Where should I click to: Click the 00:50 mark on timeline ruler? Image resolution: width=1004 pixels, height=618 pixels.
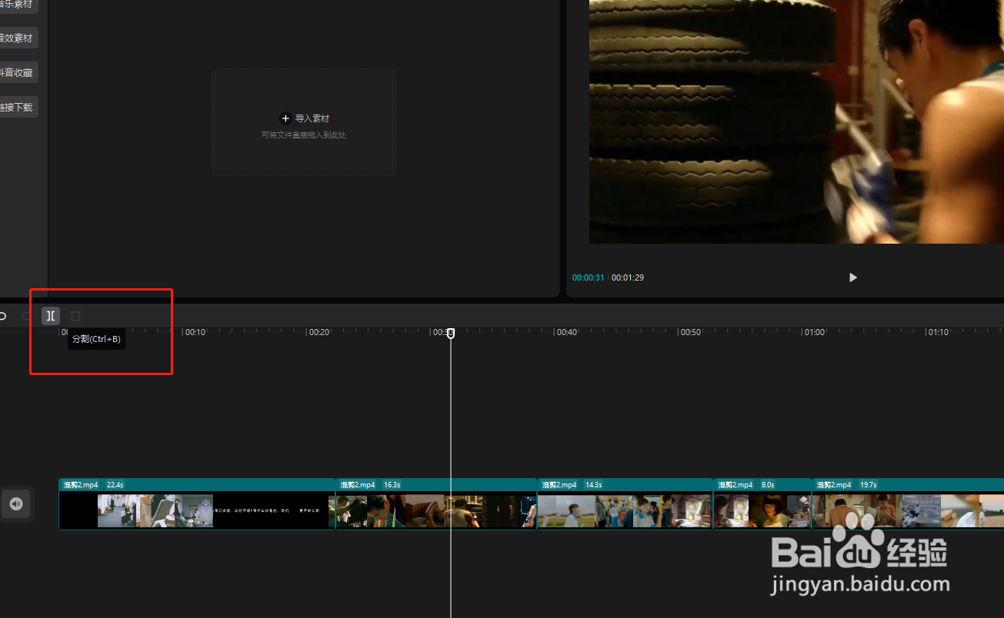(x=691, y=332)
